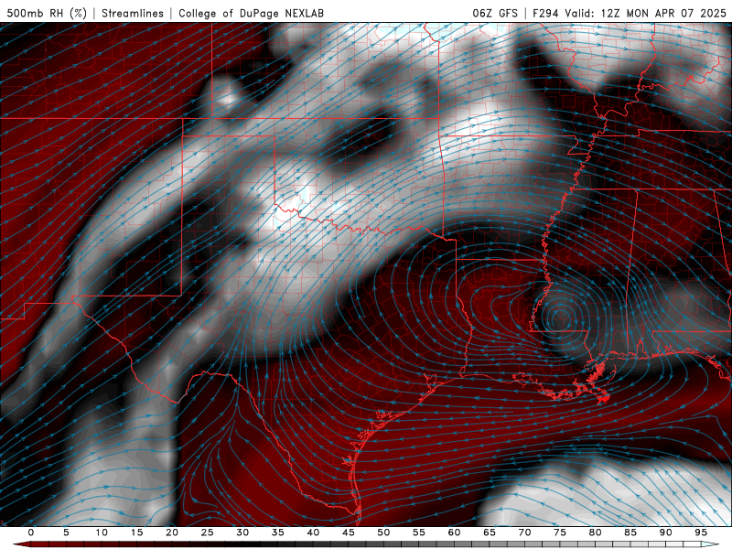This screenshot has height=549, width=732.
Task: Select the "25" value on the color scale
Action: (x=208, y=533)
